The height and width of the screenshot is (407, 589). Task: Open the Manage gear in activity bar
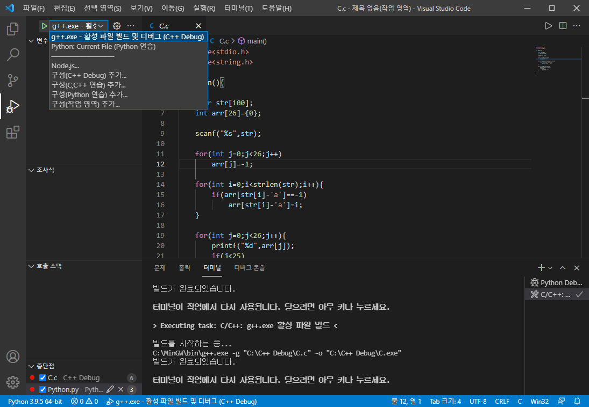point(13,382)
